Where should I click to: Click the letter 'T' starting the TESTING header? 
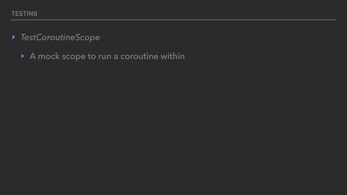click(x=13, y=14)
